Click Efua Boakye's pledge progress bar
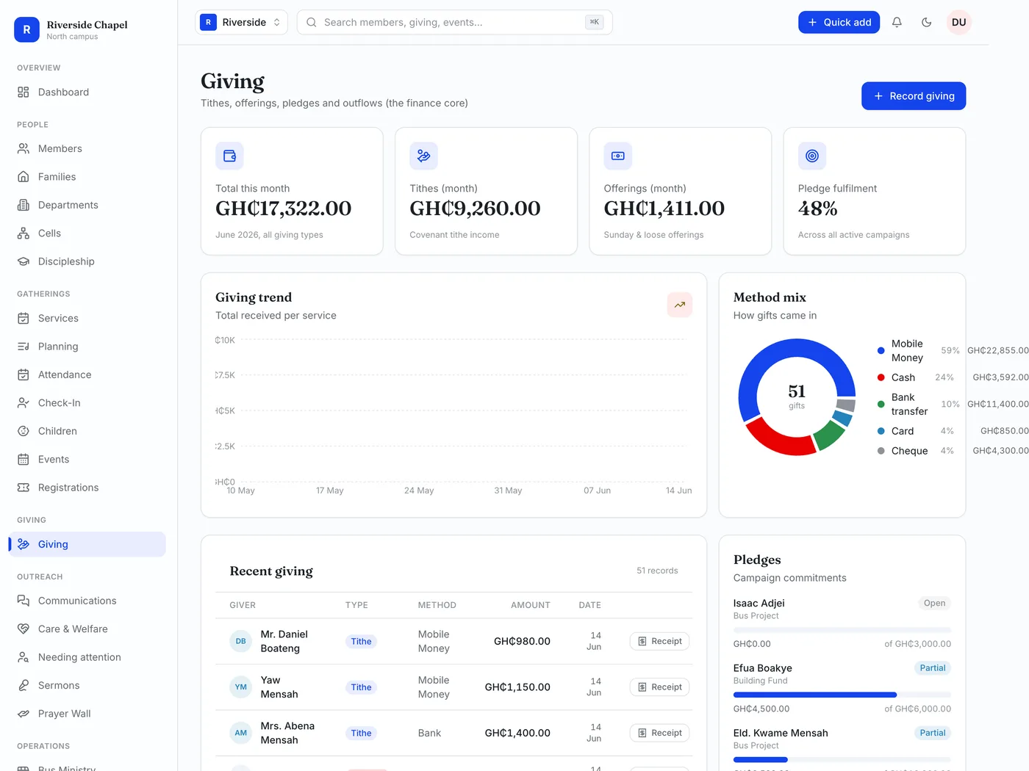The height and width of the screenshot is (771, 1029). coord(842,695)
